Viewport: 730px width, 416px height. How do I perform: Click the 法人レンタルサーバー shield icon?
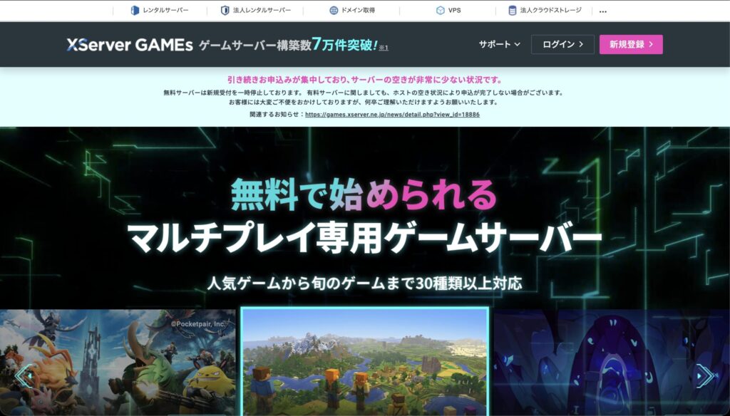point(225,10)
